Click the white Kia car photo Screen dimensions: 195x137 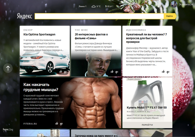pos(45,64)
